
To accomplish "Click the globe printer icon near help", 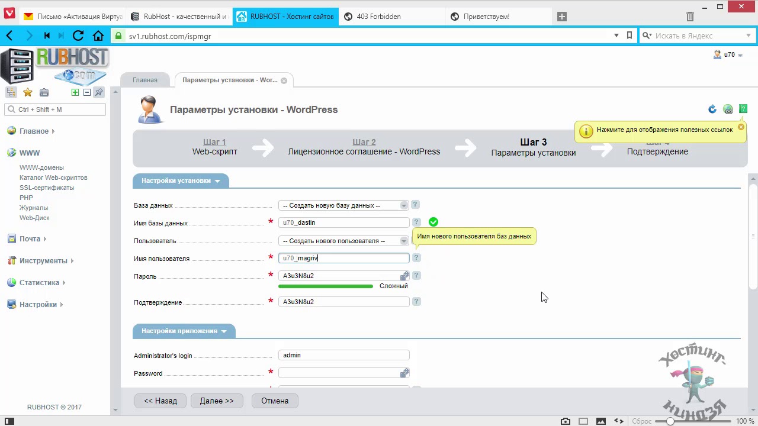I will (728, 109).
